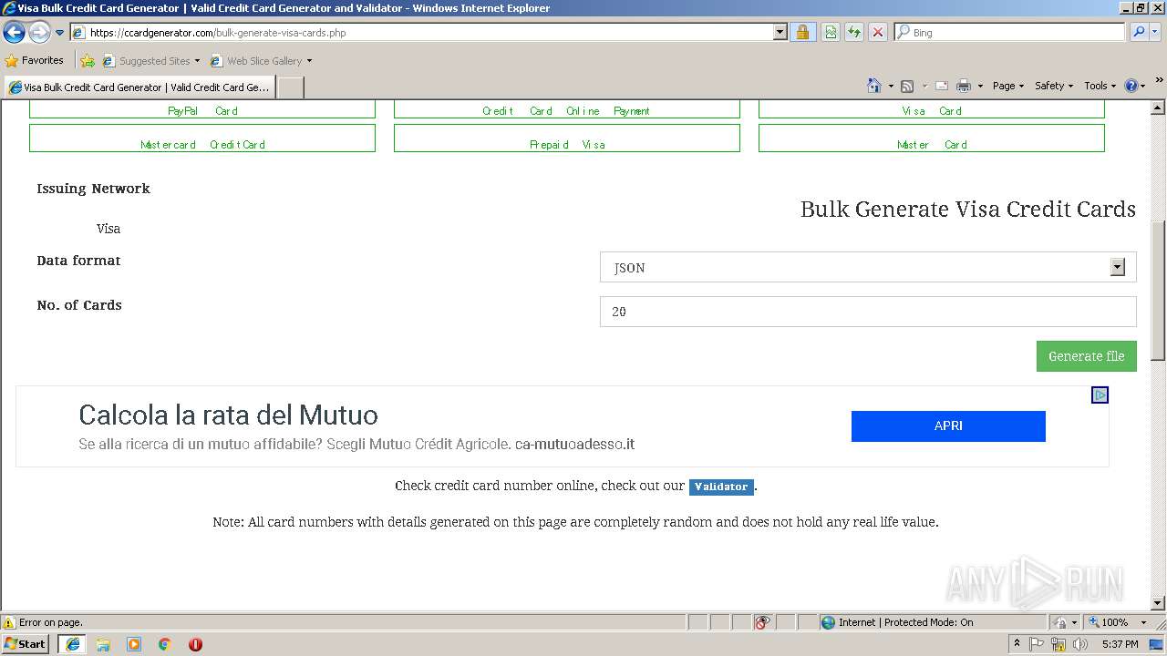Click the Bulk Generate Visa Credit Cards heading
The image size is (1167, 656).
coord(968,209)
